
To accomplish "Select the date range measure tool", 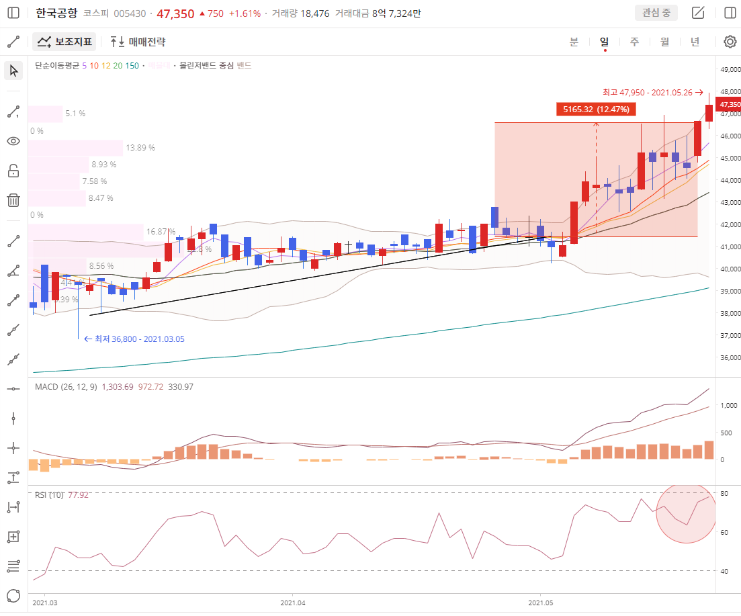I will (x=13, y=507).
